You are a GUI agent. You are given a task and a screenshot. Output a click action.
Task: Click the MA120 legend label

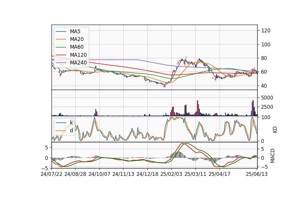tap(78, 55)
